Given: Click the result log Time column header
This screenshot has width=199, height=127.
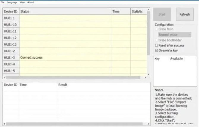Looking at the screenshot, I should tap(23, 85).
